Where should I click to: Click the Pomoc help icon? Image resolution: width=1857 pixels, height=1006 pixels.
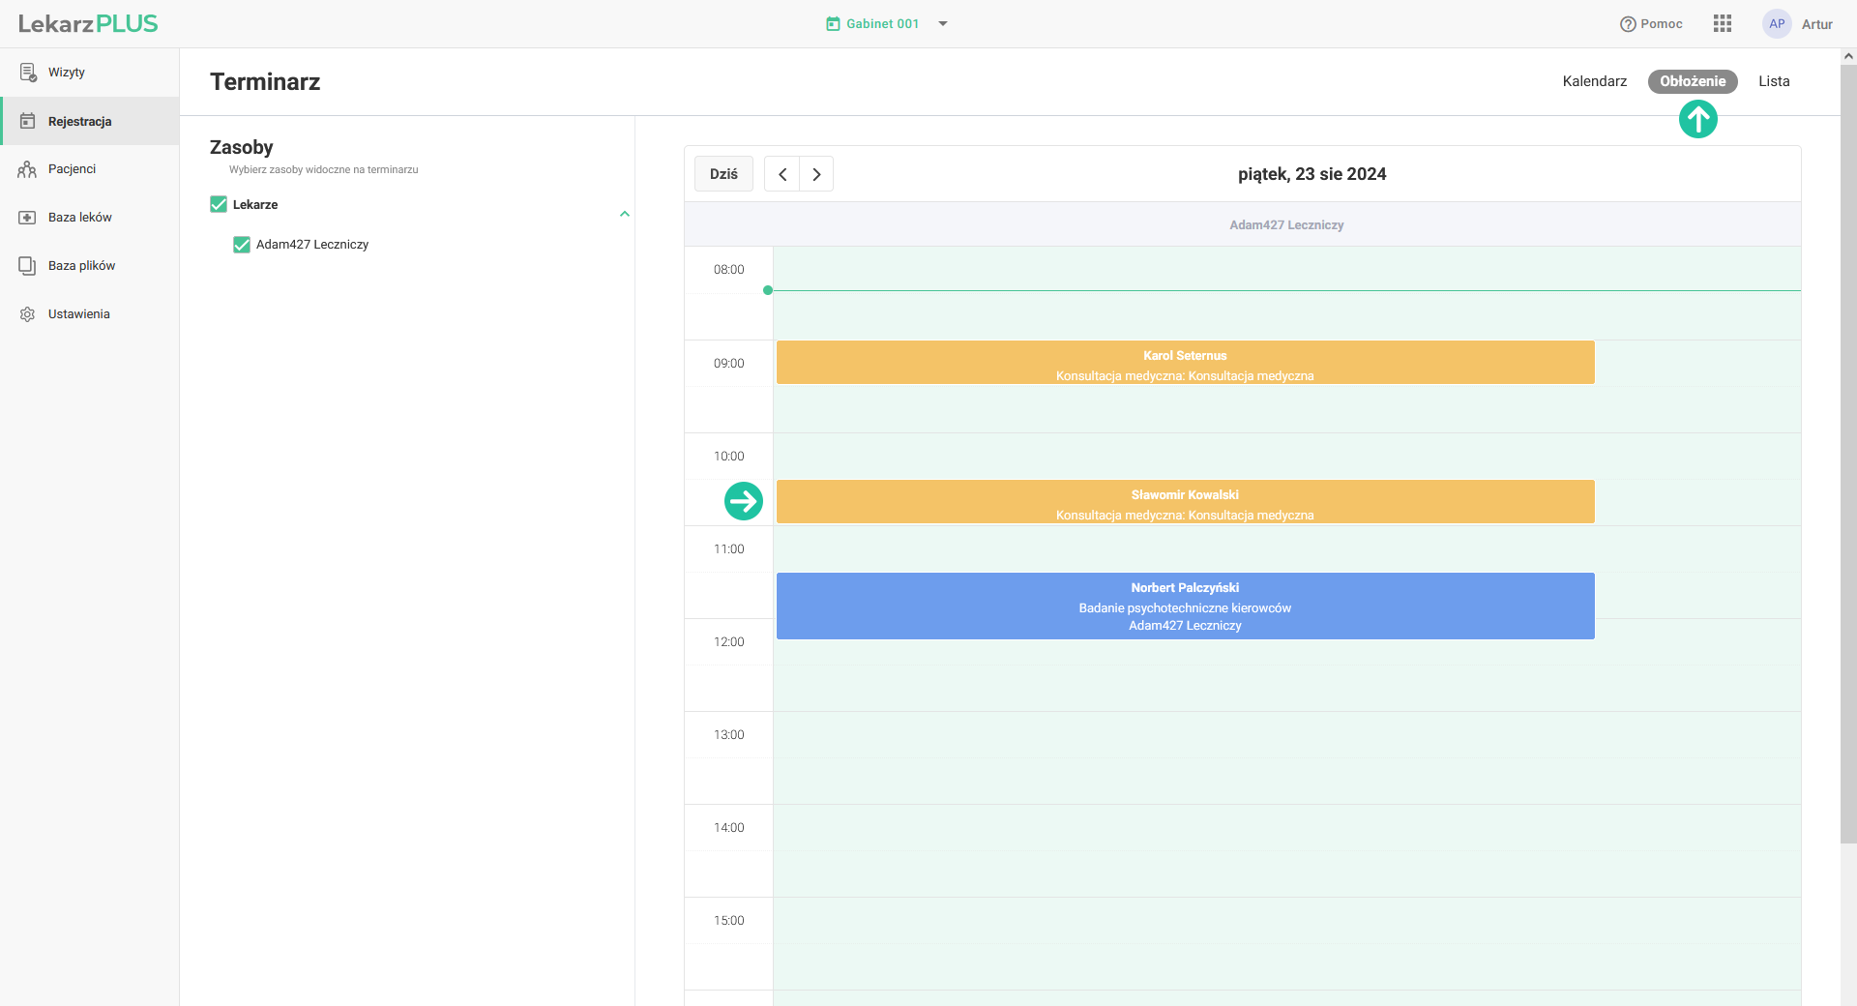pos(1628,24)
